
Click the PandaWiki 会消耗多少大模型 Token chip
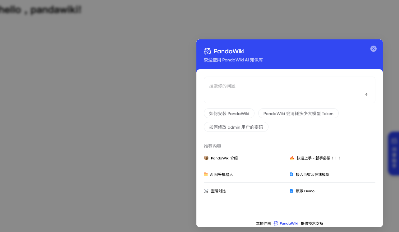[x=298, y=113]
